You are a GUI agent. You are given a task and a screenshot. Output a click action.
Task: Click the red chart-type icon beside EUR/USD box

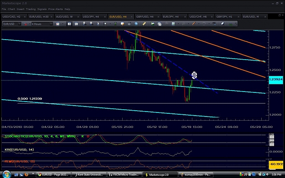point(25,24)
